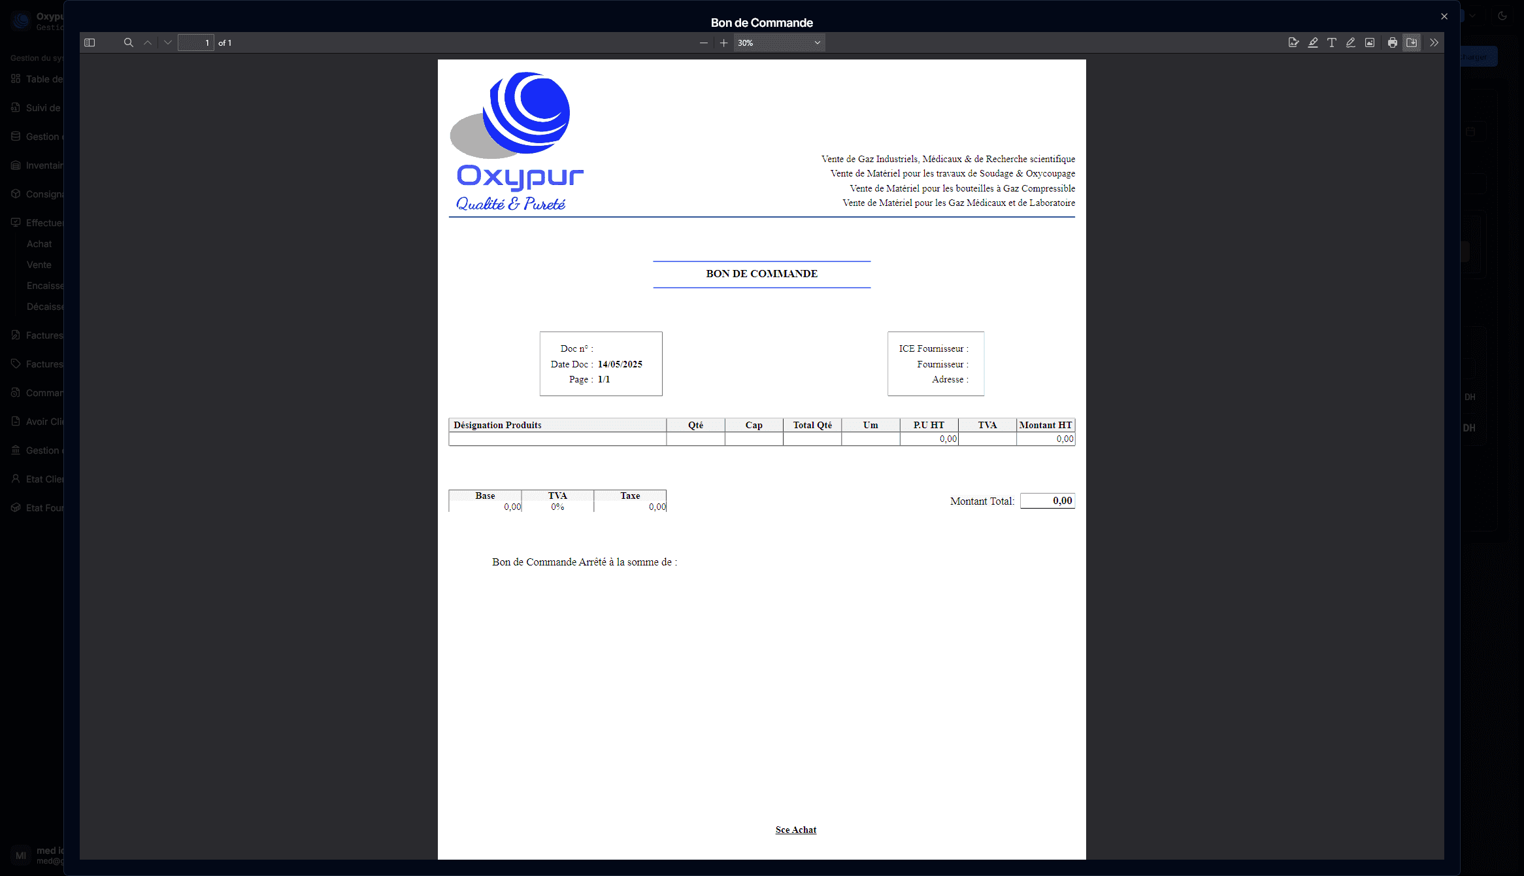Print the Bon de Commande document
Viewport: 1524px width, 876px height.
click(x=1393, y=42)
